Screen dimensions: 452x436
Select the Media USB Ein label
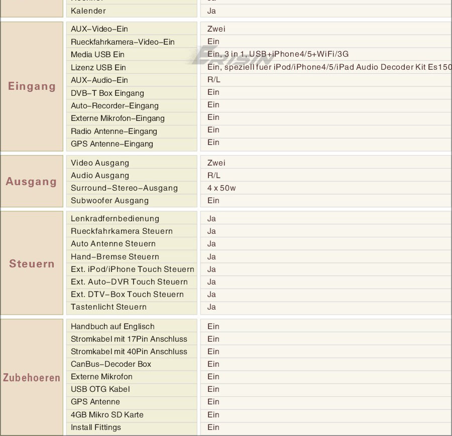point(97,54)
